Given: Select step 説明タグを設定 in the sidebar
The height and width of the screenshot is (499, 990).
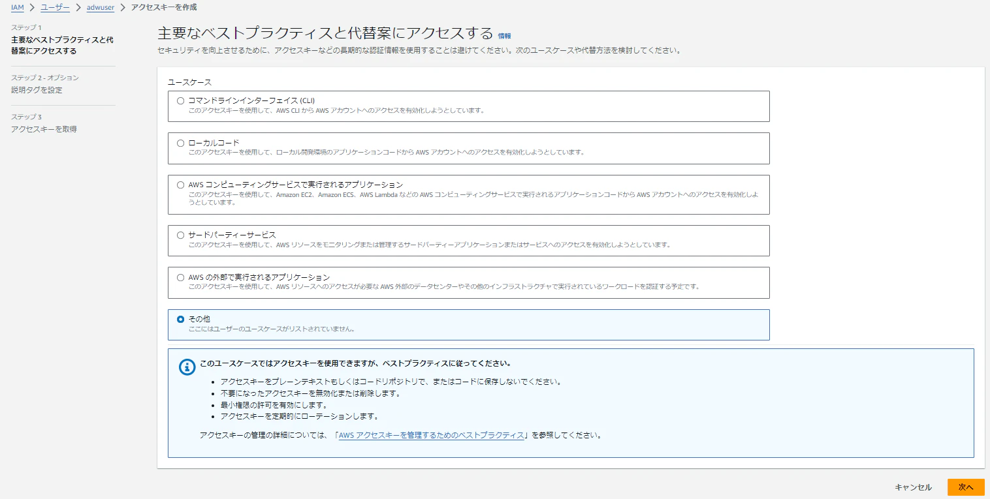Looking at the screenshot, I should (37, 90).
